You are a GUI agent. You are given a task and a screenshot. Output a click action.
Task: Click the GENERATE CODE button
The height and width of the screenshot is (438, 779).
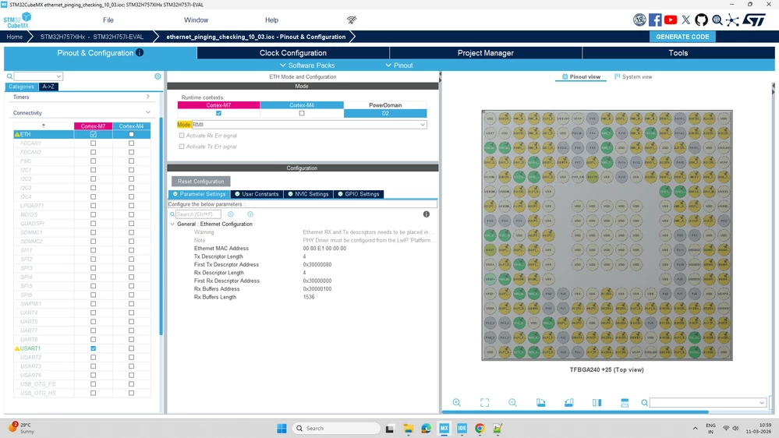tap(682, 37)
